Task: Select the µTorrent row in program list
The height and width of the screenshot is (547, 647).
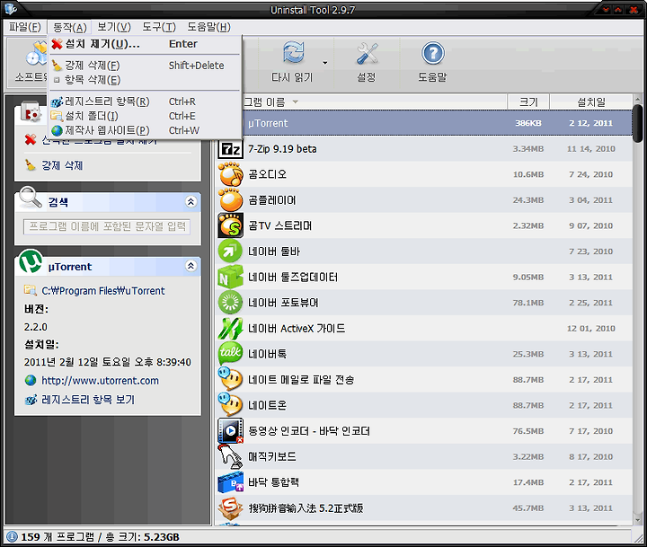Action: pos(424,123)
